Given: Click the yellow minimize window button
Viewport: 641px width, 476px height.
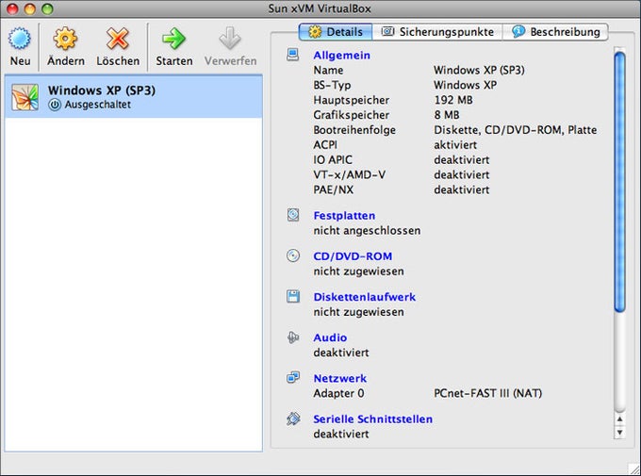Looking at the screenshot, I should [x=30, y=8].
